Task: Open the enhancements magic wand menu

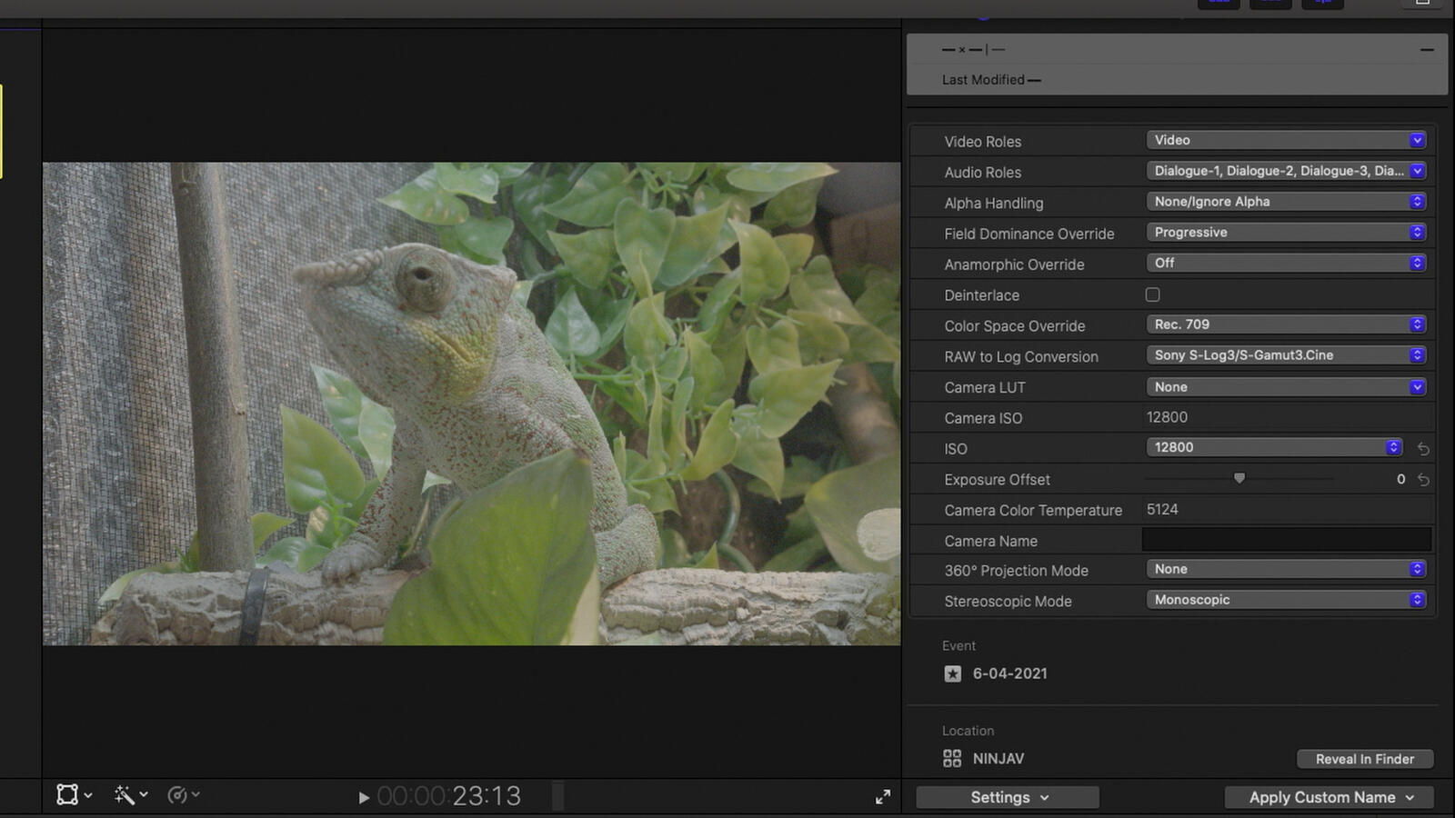Action: pyautogui.click(x=125, y=795)
